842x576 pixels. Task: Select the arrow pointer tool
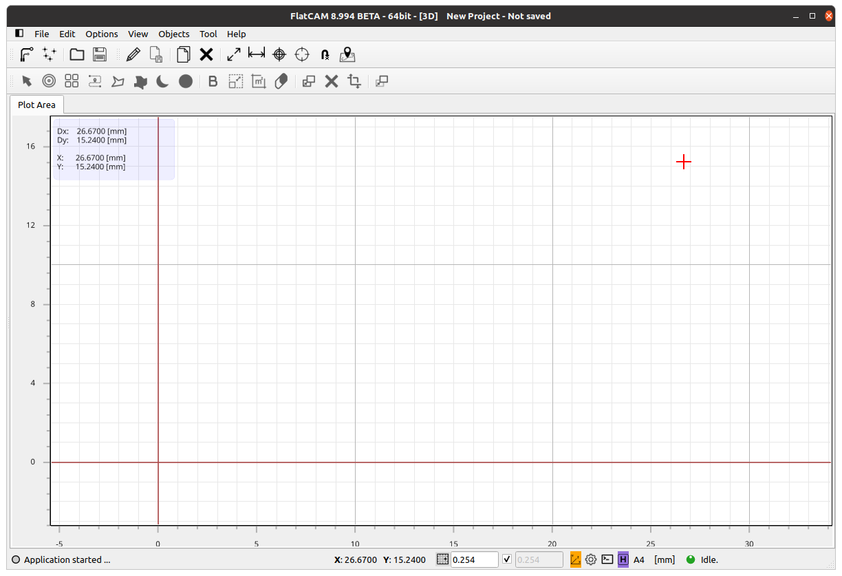27,81
